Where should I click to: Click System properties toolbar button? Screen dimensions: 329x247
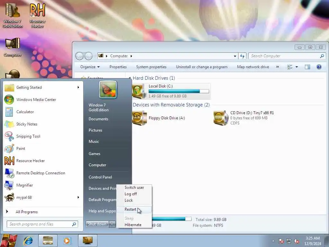click(x=151, y=67)
